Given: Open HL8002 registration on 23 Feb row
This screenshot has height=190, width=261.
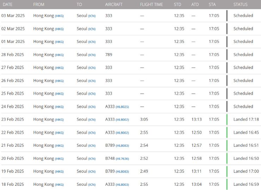Looking at the screenshot, I should (122, 120).
